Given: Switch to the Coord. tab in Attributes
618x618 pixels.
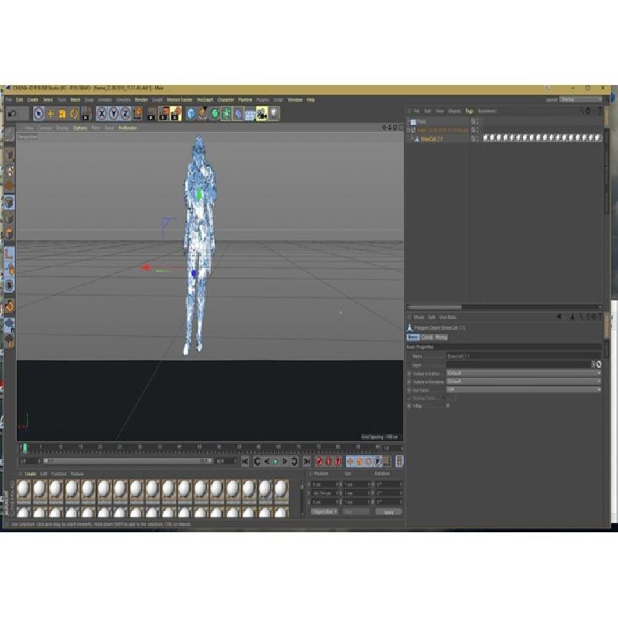Looking at the screenshot, I should 426,338.
